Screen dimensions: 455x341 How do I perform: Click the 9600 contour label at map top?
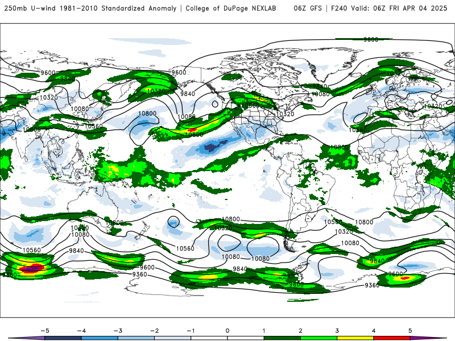pos(371,39)
